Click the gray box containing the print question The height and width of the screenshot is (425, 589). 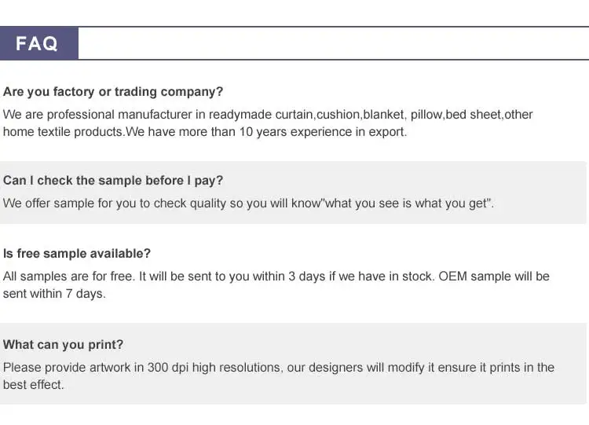click(293, 364)
